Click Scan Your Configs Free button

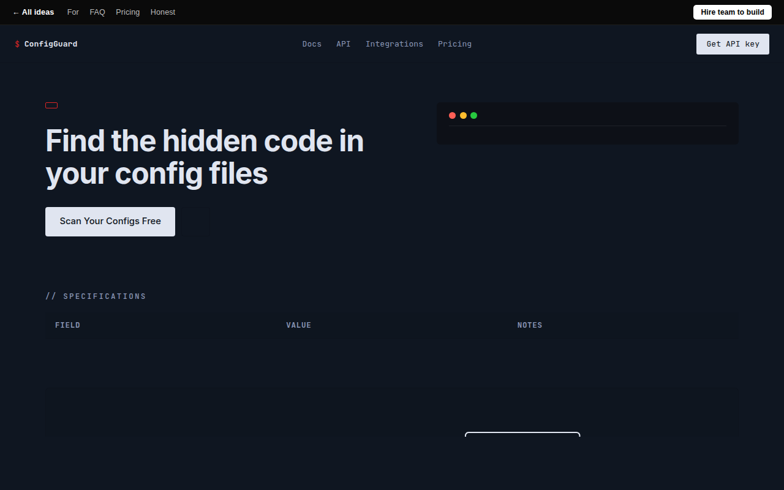pyautogui.click(x=110, y=222)
